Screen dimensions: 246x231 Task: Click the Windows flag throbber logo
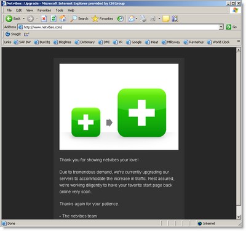(235, 10)
